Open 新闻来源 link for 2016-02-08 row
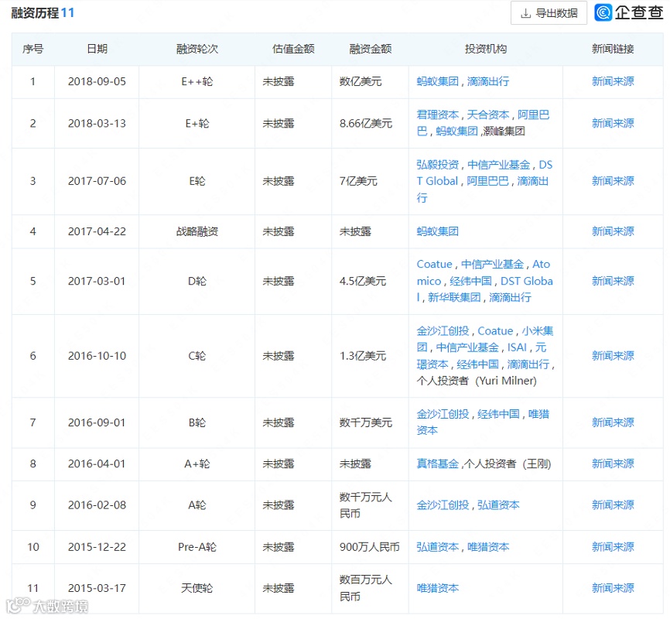670x619 pixels. click(613, 504)
